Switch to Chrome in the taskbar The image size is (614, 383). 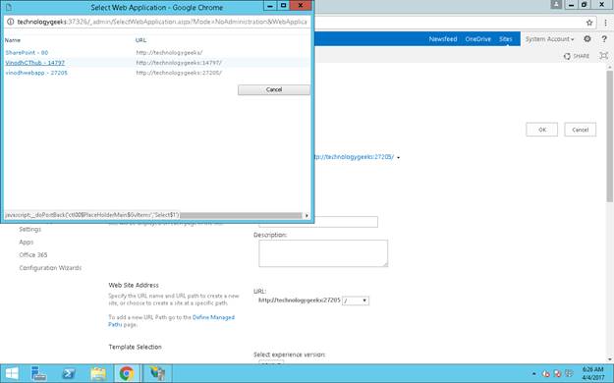point(127,373)
